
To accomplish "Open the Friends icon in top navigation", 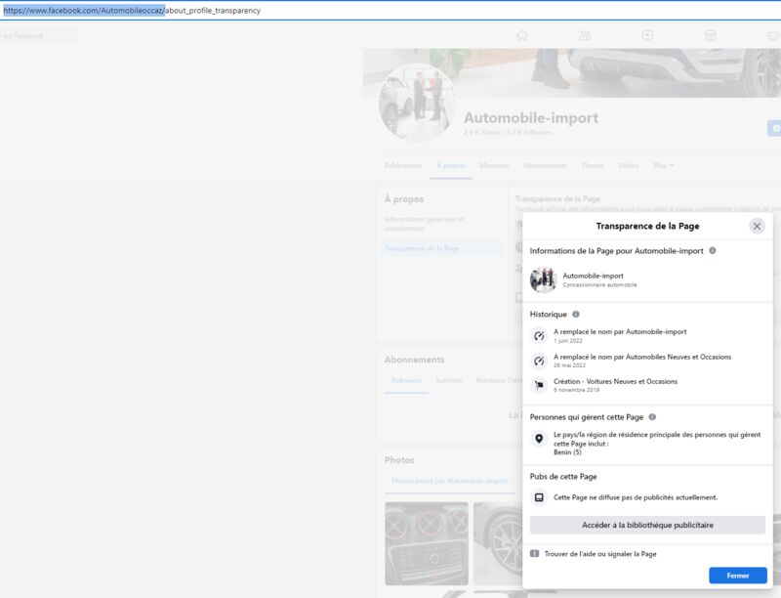I will 585,35.
